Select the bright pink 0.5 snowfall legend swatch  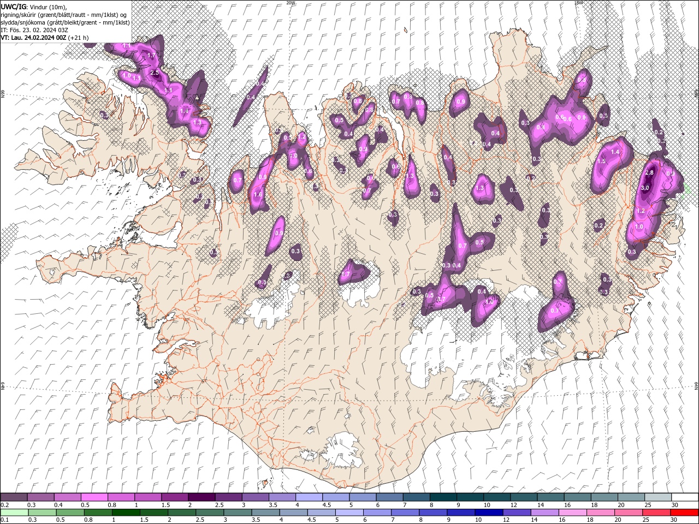coord(94,498)
